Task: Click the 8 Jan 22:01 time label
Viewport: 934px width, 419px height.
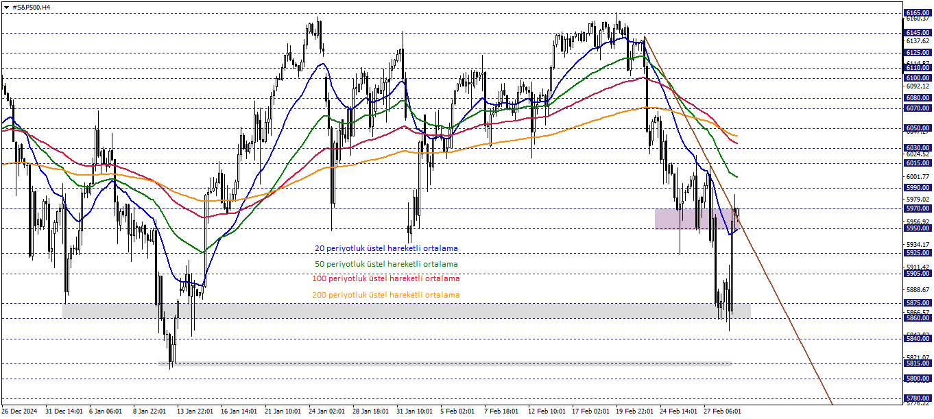Action: click(x=149, y=411)
